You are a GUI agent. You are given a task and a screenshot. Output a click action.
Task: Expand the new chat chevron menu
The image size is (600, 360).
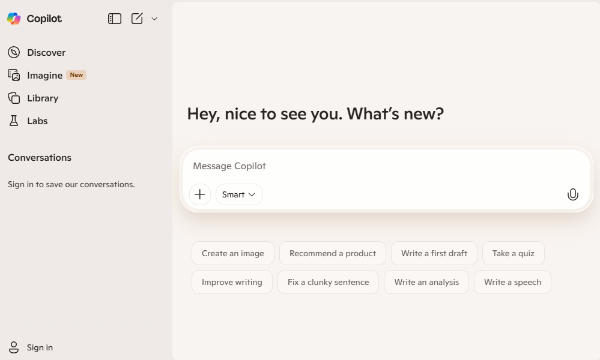point(154,19)
